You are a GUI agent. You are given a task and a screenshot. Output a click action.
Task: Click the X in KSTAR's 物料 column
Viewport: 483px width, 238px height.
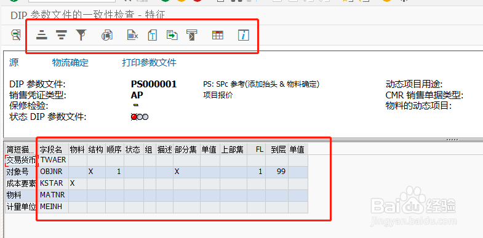[73, 183]
